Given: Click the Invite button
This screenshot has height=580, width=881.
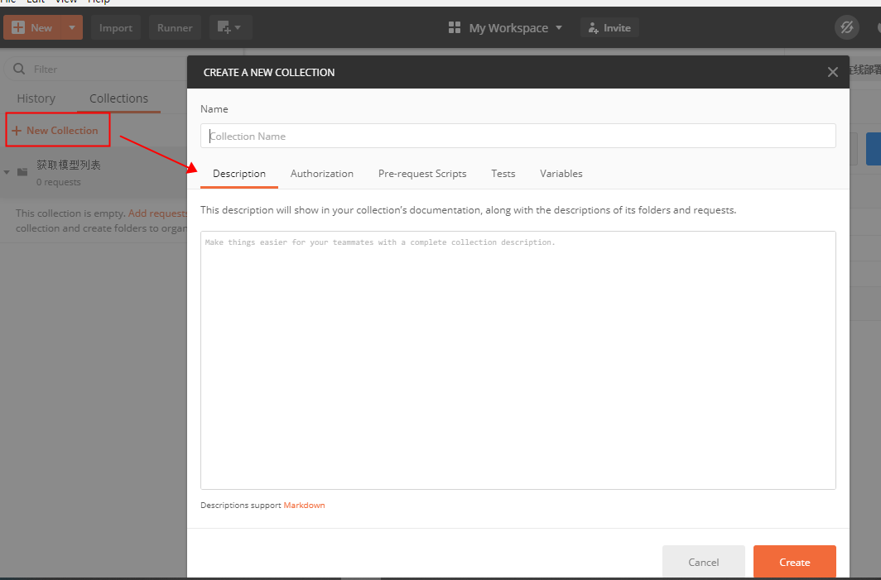Looking at the screenshot, I should click(609, 27).
